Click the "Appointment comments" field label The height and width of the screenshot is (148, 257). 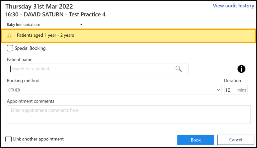[x=30, y=101]
